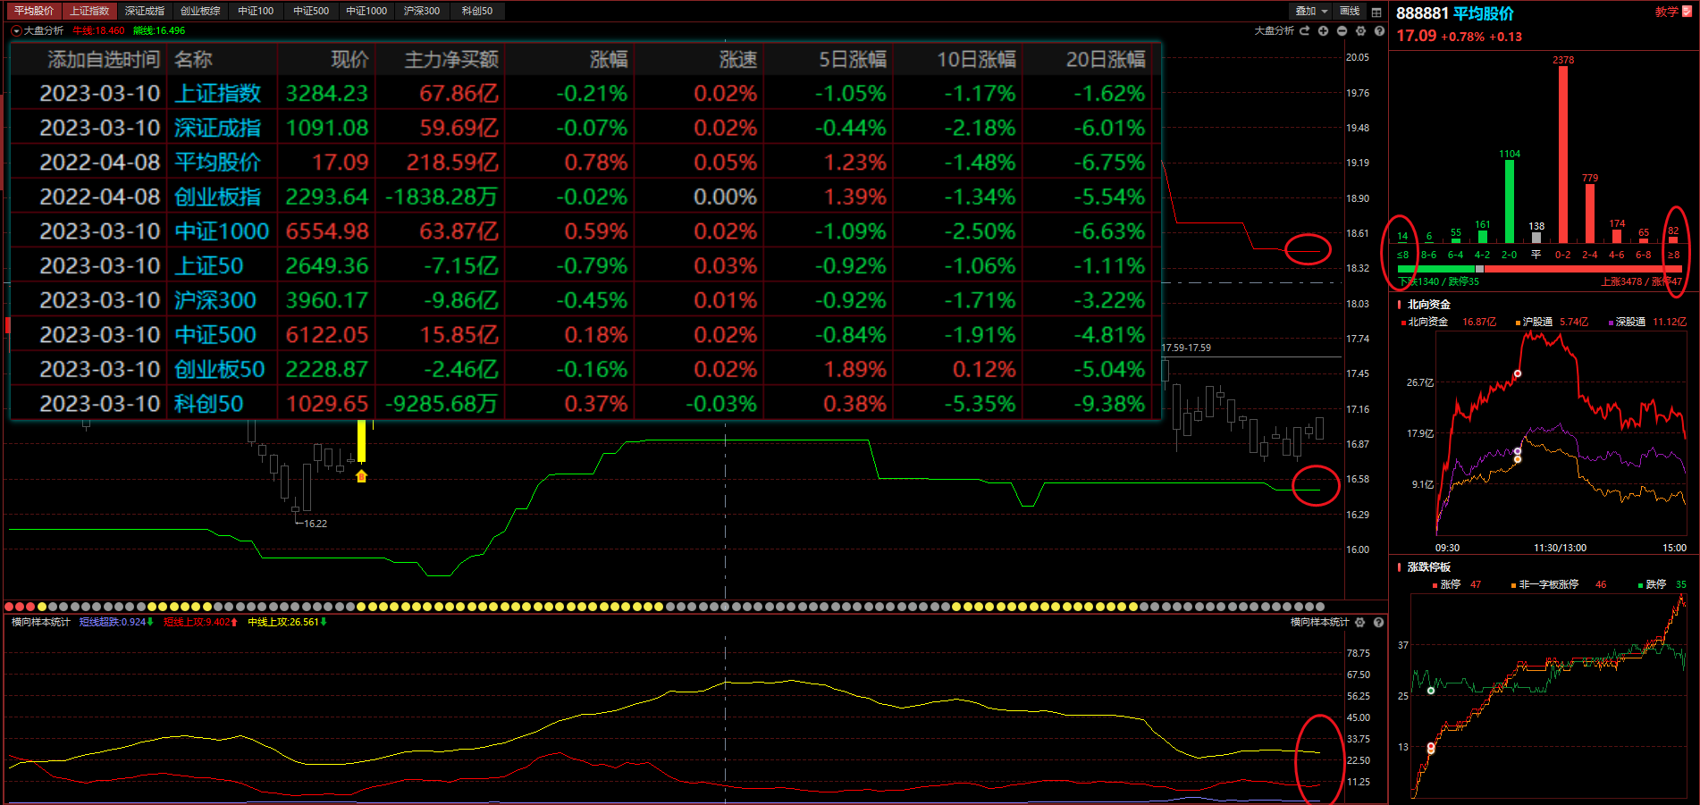Screen dimensions: 1700x805
Task: Click 中证500 name in the table
Action: click(215, 334)
